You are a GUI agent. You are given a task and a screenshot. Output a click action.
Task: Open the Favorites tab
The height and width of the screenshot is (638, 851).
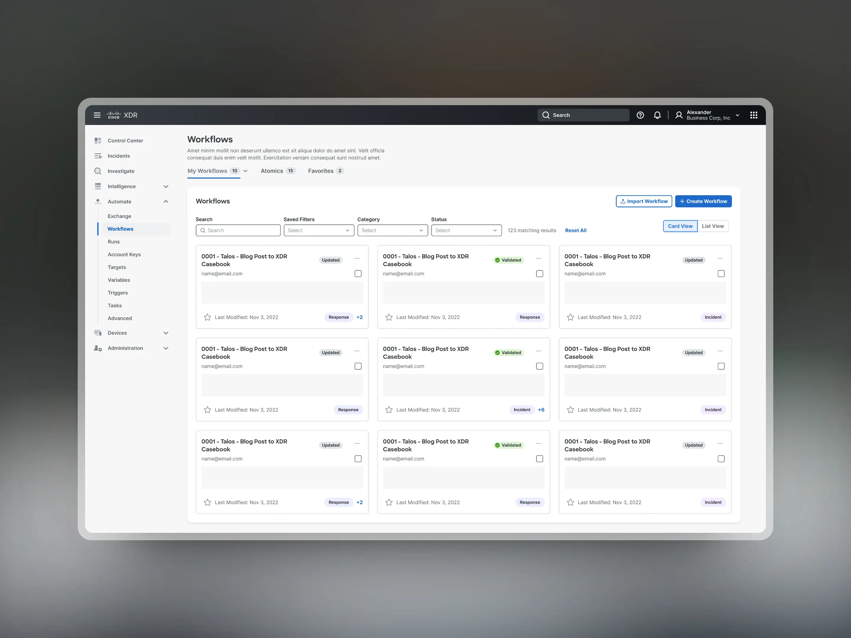tap(321, 171)
